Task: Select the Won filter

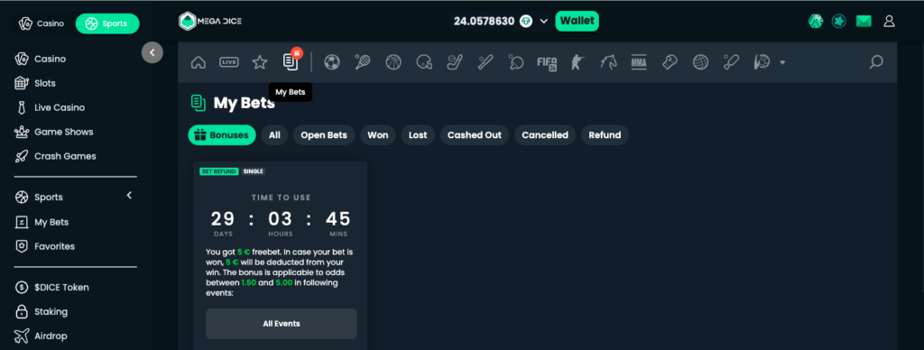Action: (x=378, y=135)
